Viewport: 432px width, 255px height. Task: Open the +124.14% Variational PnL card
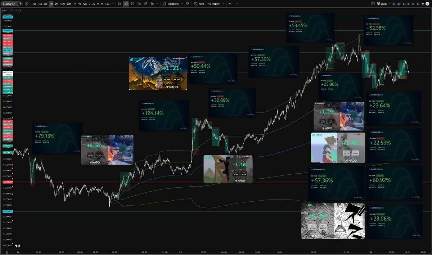click(x=163, y=116)
